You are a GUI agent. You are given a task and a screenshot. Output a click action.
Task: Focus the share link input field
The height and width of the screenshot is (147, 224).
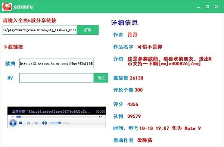pyautogui.click(x=40, y=30)
